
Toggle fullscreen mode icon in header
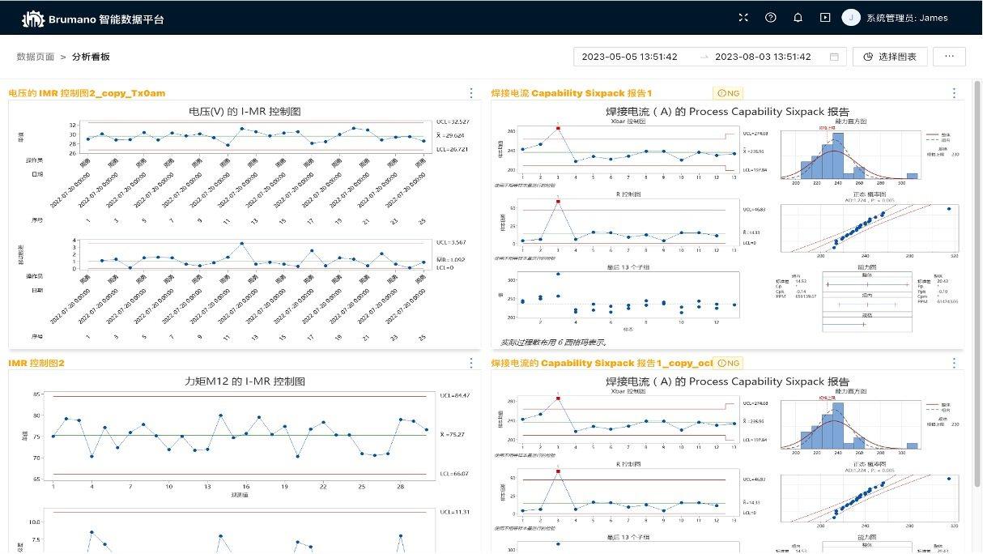[x=743, y=18]
